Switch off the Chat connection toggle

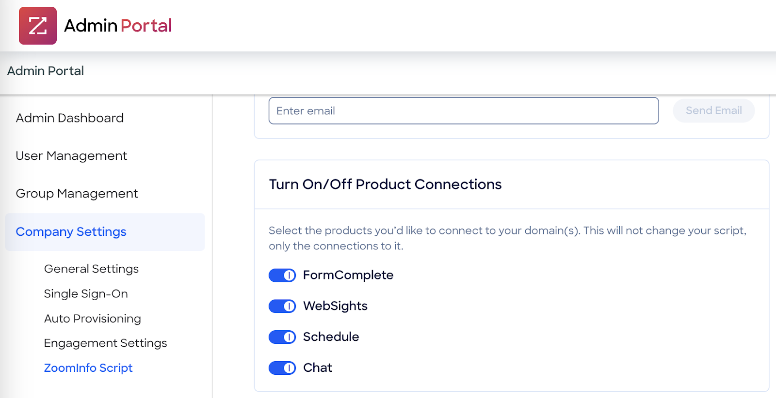[x=282, y=368]
